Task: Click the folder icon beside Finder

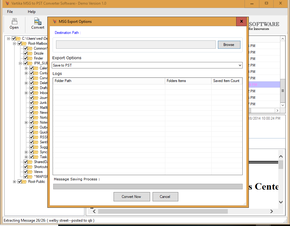Action: (30, 58)
